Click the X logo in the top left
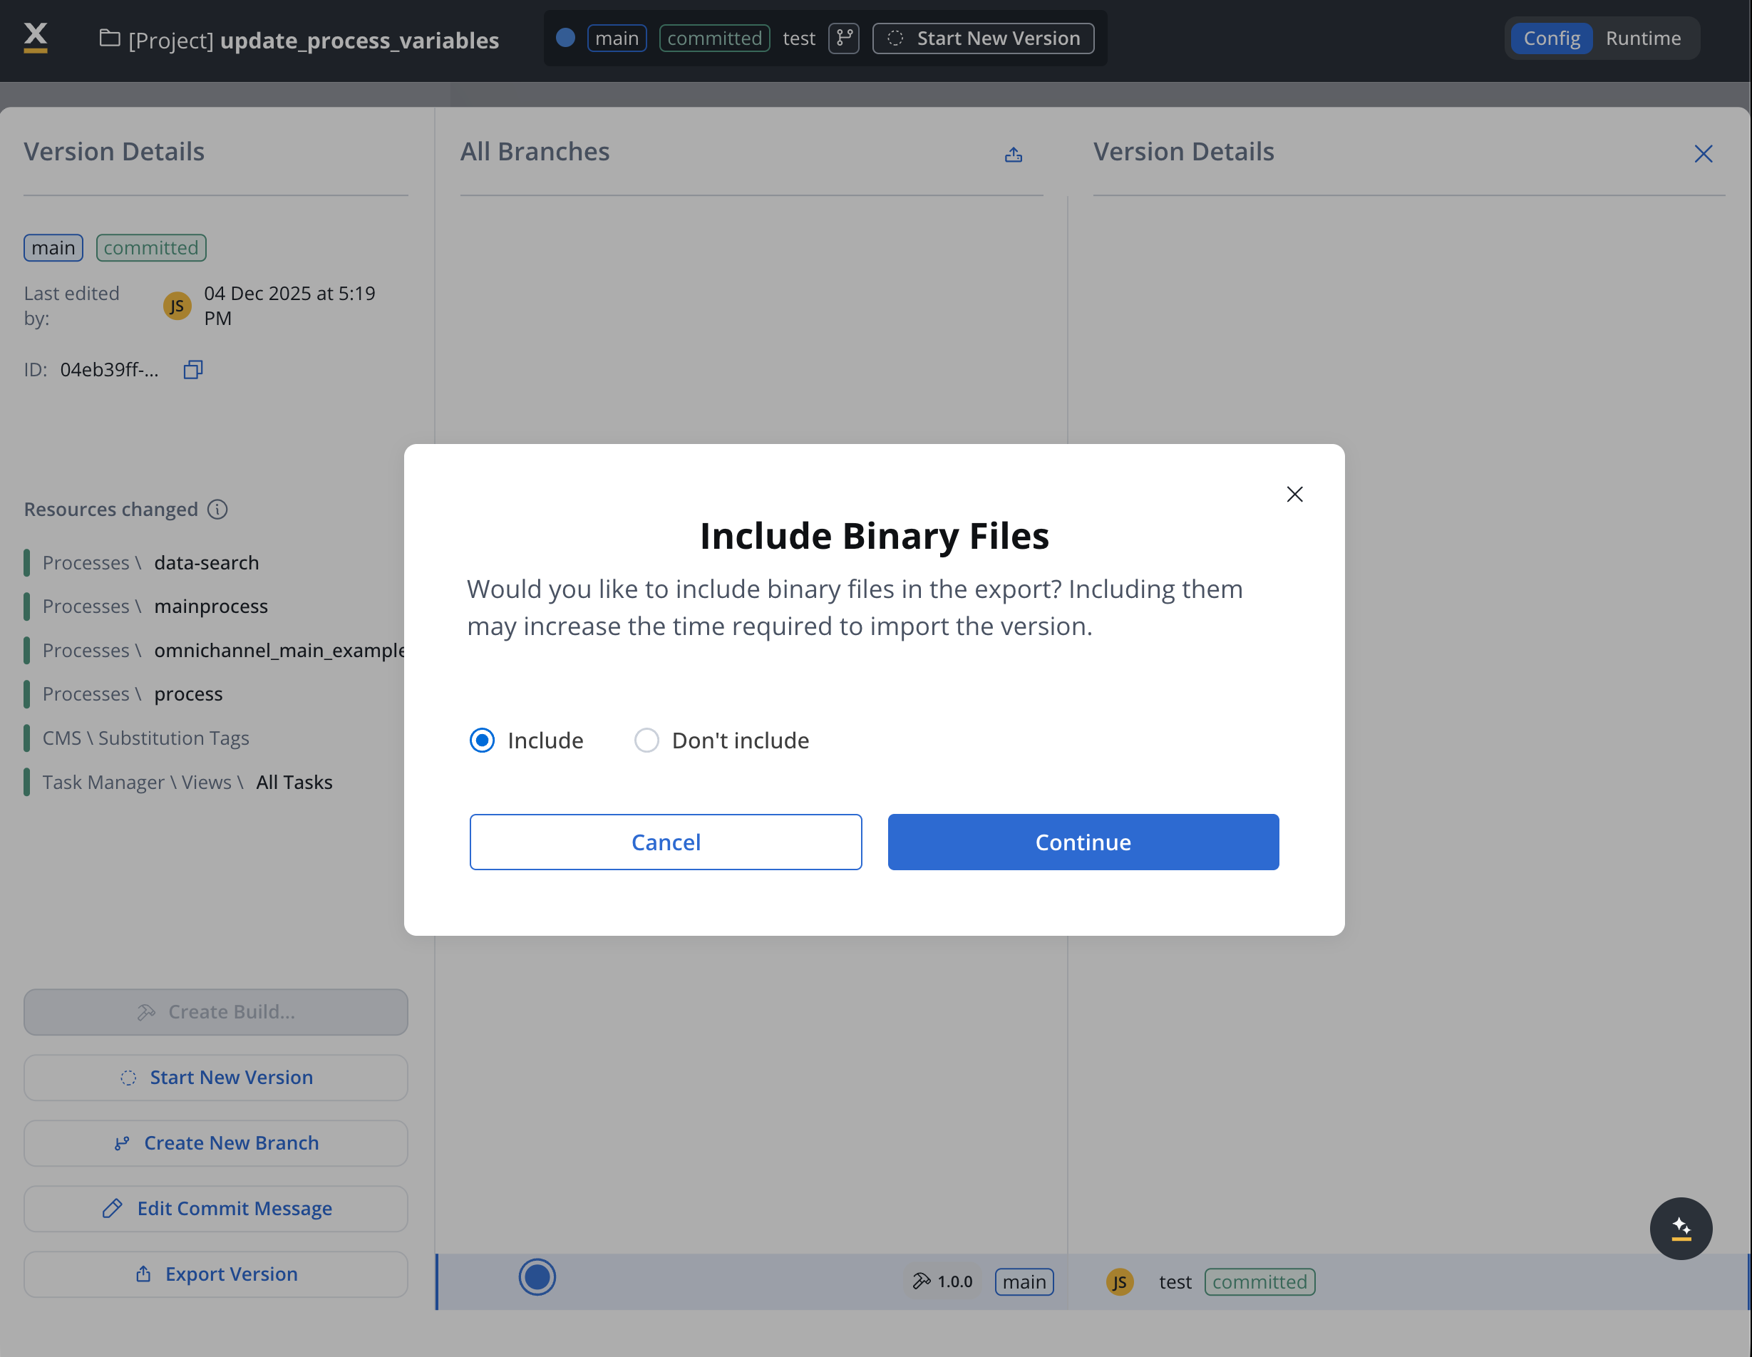 (x=36, y=37)
